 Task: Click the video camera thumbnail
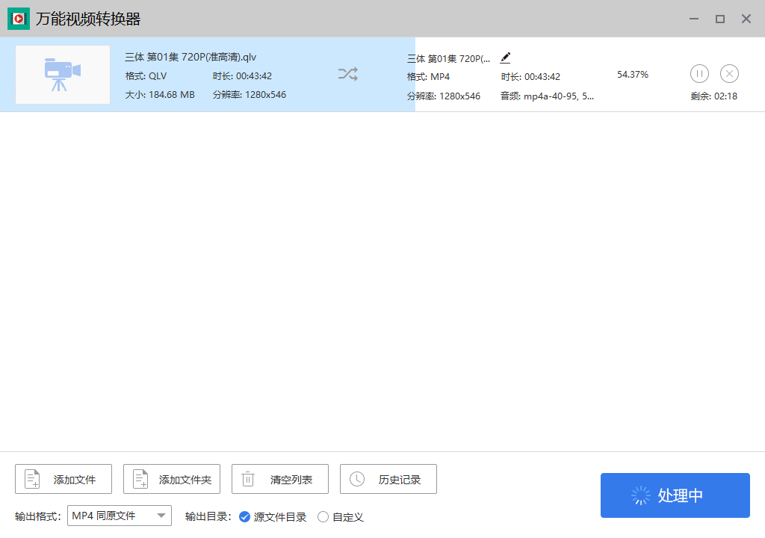[63, 75]
